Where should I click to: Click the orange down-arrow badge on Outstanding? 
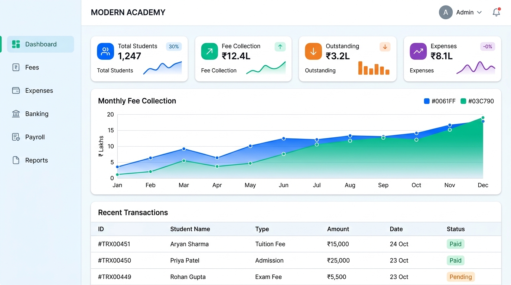click(385, 47)
